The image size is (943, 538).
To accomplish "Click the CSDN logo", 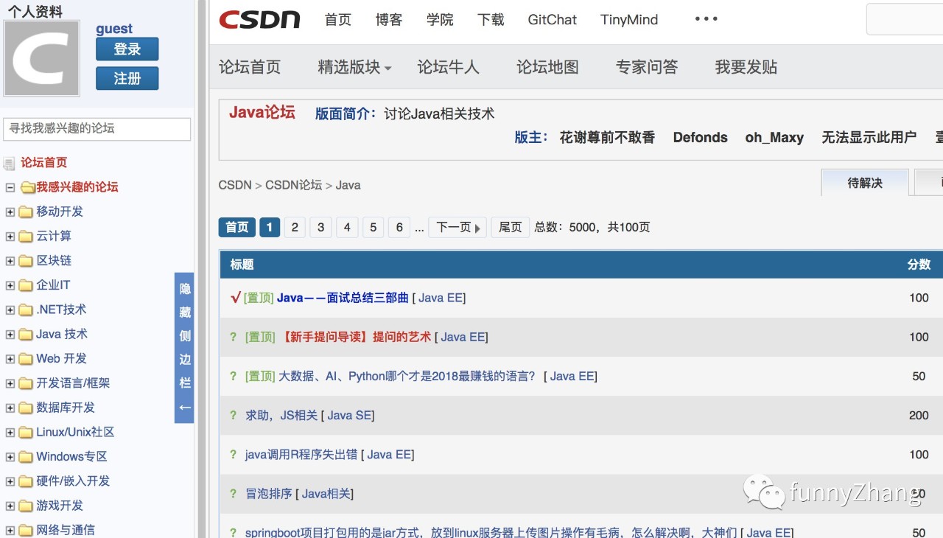I will coord(259,20).
